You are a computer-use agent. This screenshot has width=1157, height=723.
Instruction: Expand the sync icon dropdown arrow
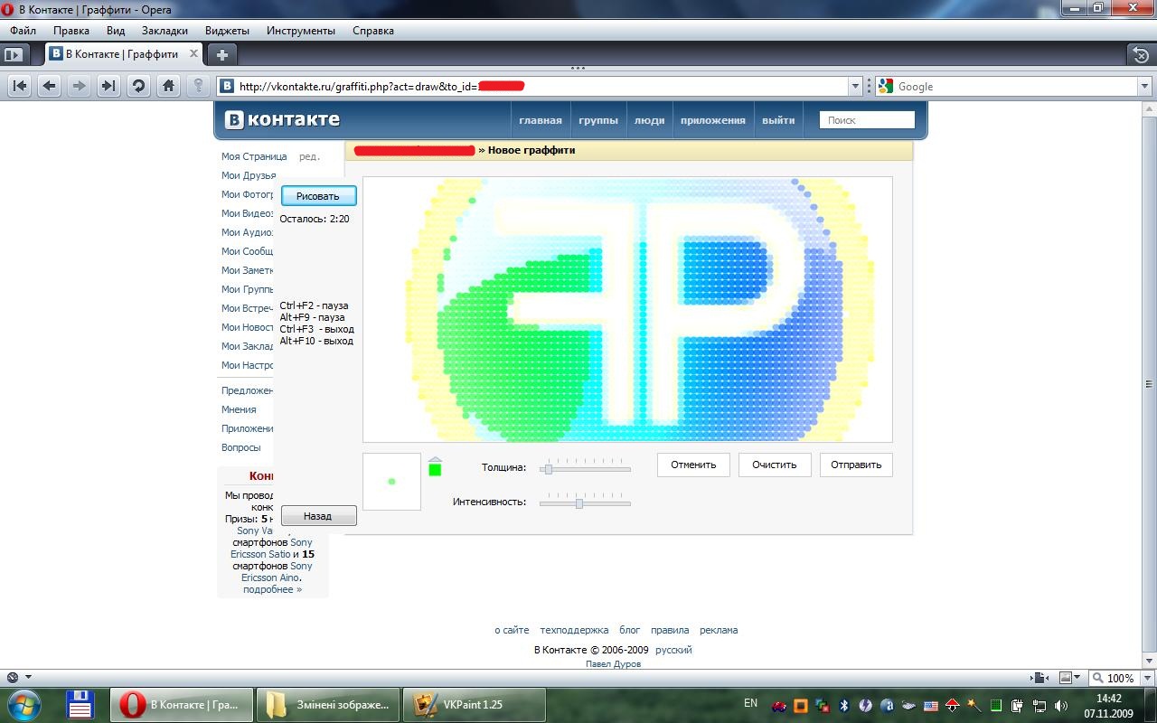coord(28,677)
